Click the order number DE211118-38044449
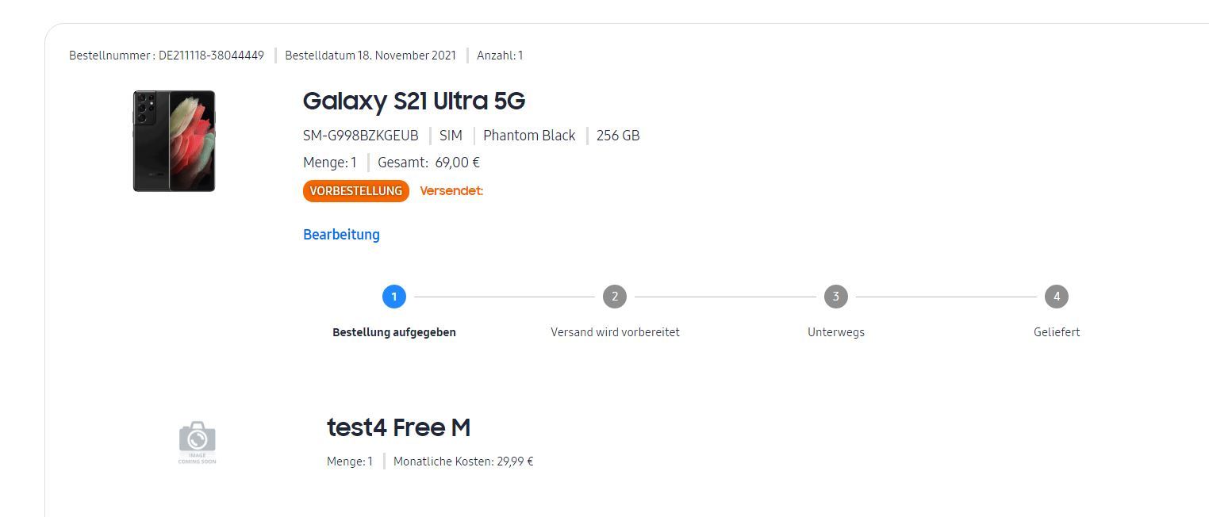Viewport: 1209px width, 517px height. [211, 56]
